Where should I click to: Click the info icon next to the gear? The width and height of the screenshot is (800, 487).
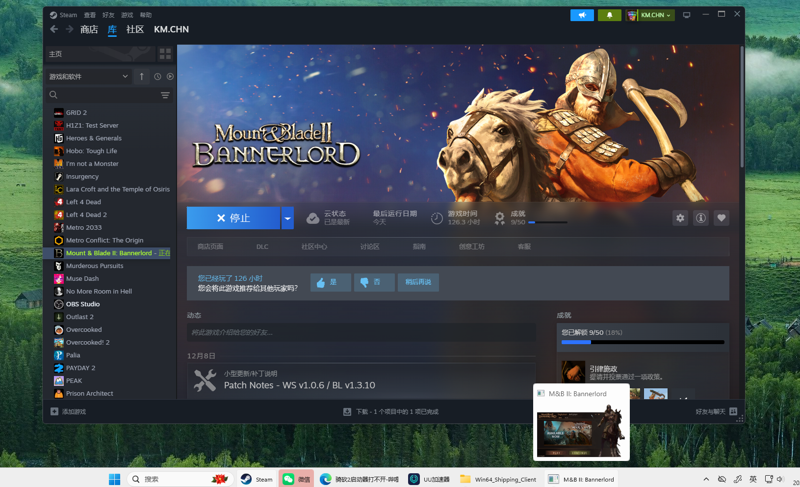(x=700, y=218)
